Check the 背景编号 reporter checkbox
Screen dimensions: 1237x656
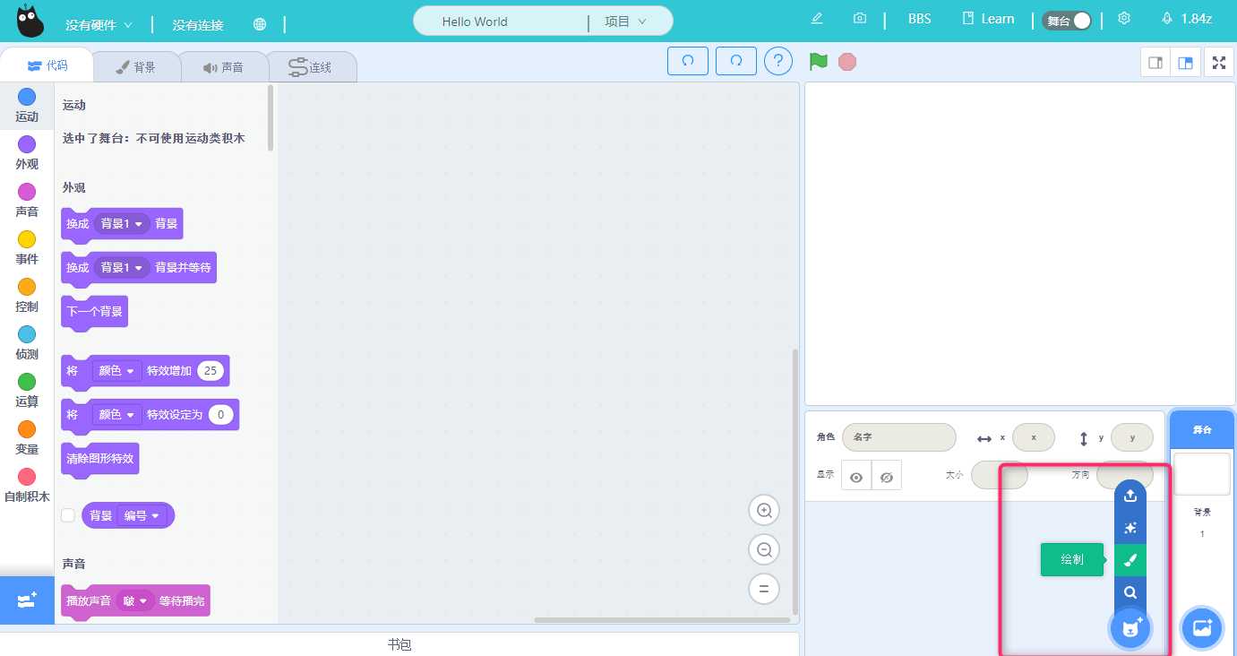pyautogui.click(x=67, y=515)
